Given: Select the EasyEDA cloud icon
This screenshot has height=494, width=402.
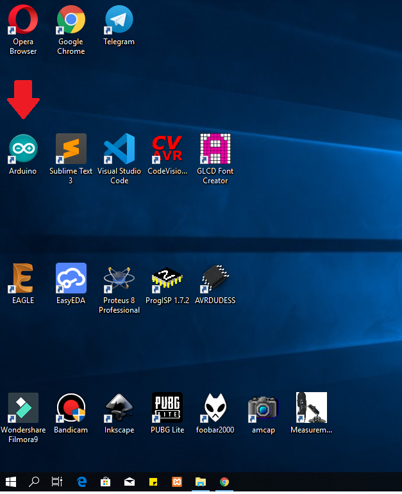Looking at the screenshot, I should pos(71,278).
